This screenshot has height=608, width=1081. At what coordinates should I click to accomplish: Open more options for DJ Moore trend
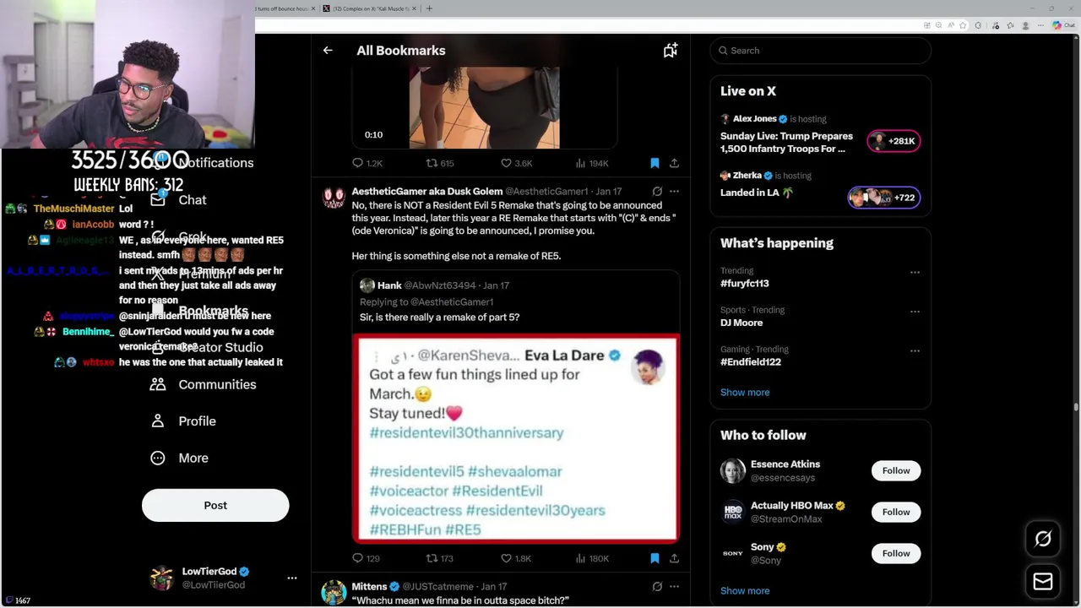coord(915,312)
